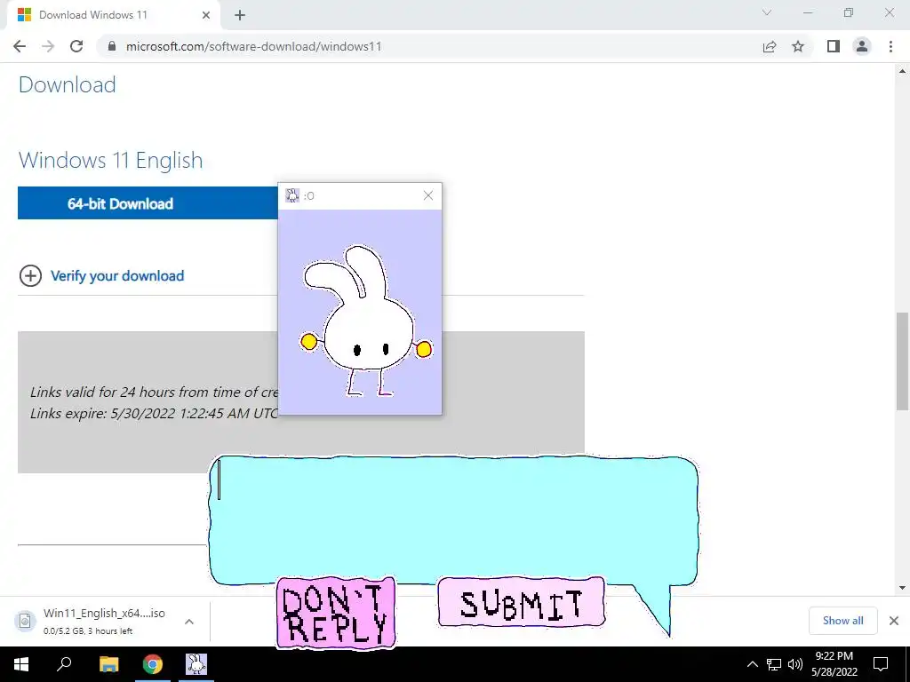Click the SUBMIT button
The image size is (910, 682).
[x=521, y=603]
